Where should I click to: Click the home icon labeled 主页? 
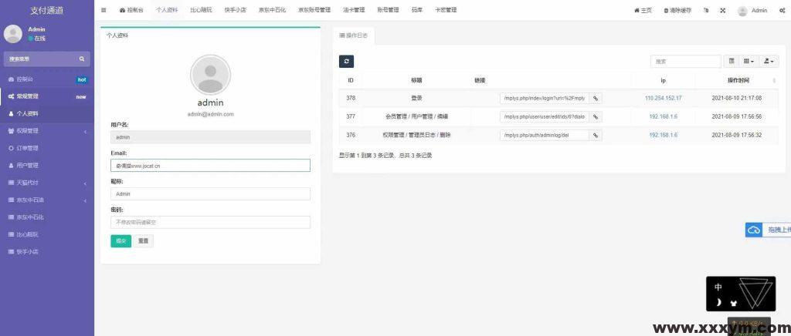(x=643, y=11)
